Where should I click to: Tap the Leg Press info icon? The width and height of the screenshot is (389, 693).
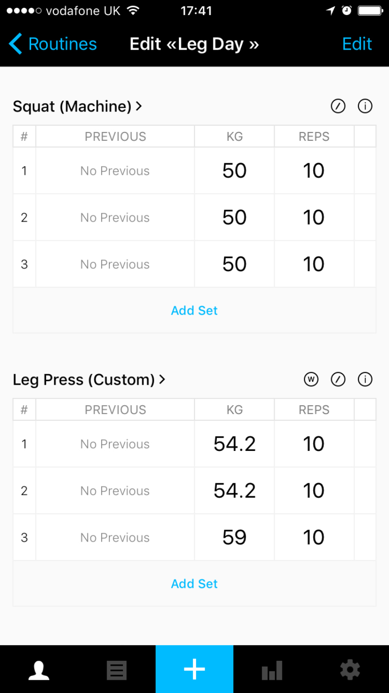point(365,379)
